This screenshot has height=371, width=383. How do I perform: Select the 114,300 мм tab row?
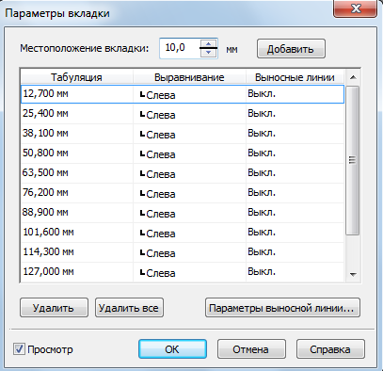tap(183, 251)
